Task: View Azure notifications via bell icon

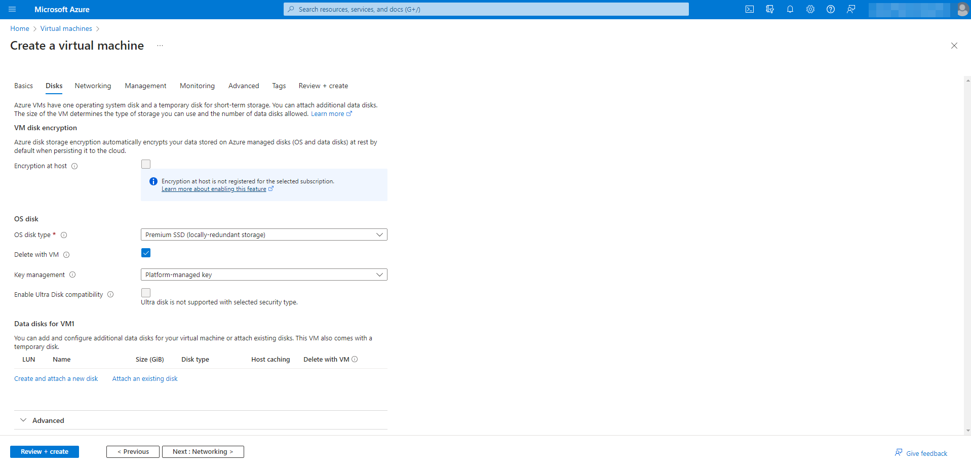Action: (x=790, y=9)
